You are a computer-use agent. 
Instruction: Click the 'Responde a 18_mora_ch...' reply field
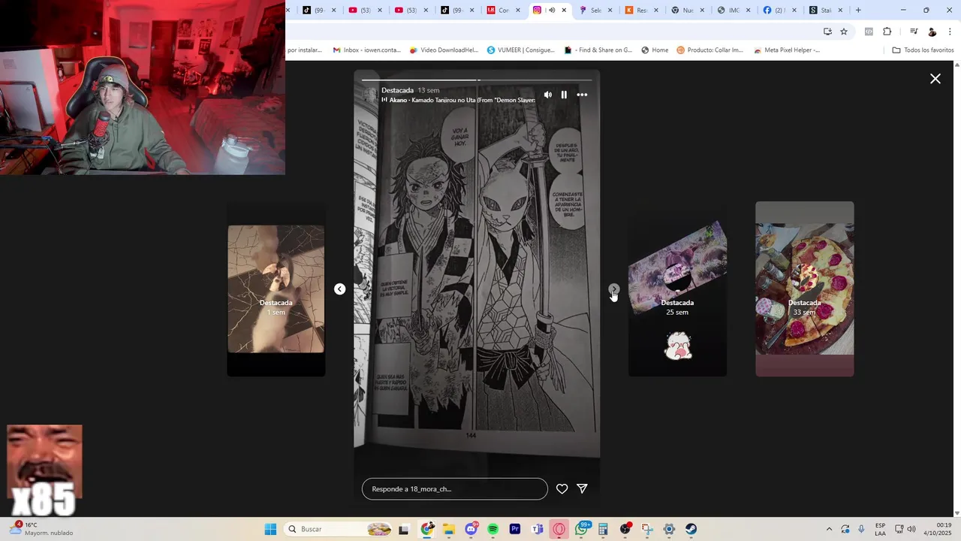coord(455,489)
